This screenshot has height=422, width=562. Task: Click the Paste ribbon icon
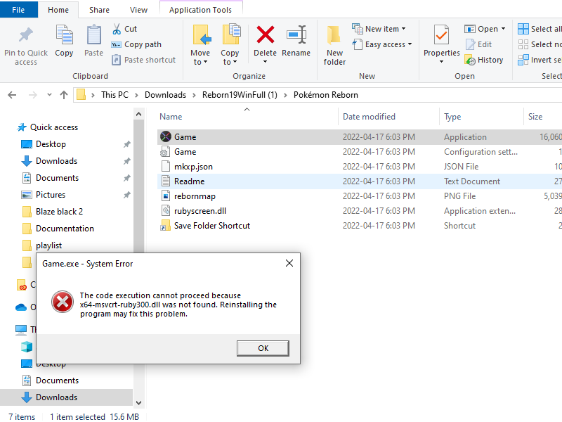click(x=94, y=34)
